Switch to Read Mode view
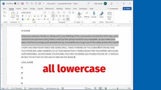 [95, 88]
